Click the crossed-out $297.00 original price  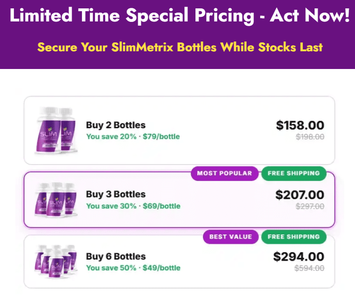coord(310,207)
